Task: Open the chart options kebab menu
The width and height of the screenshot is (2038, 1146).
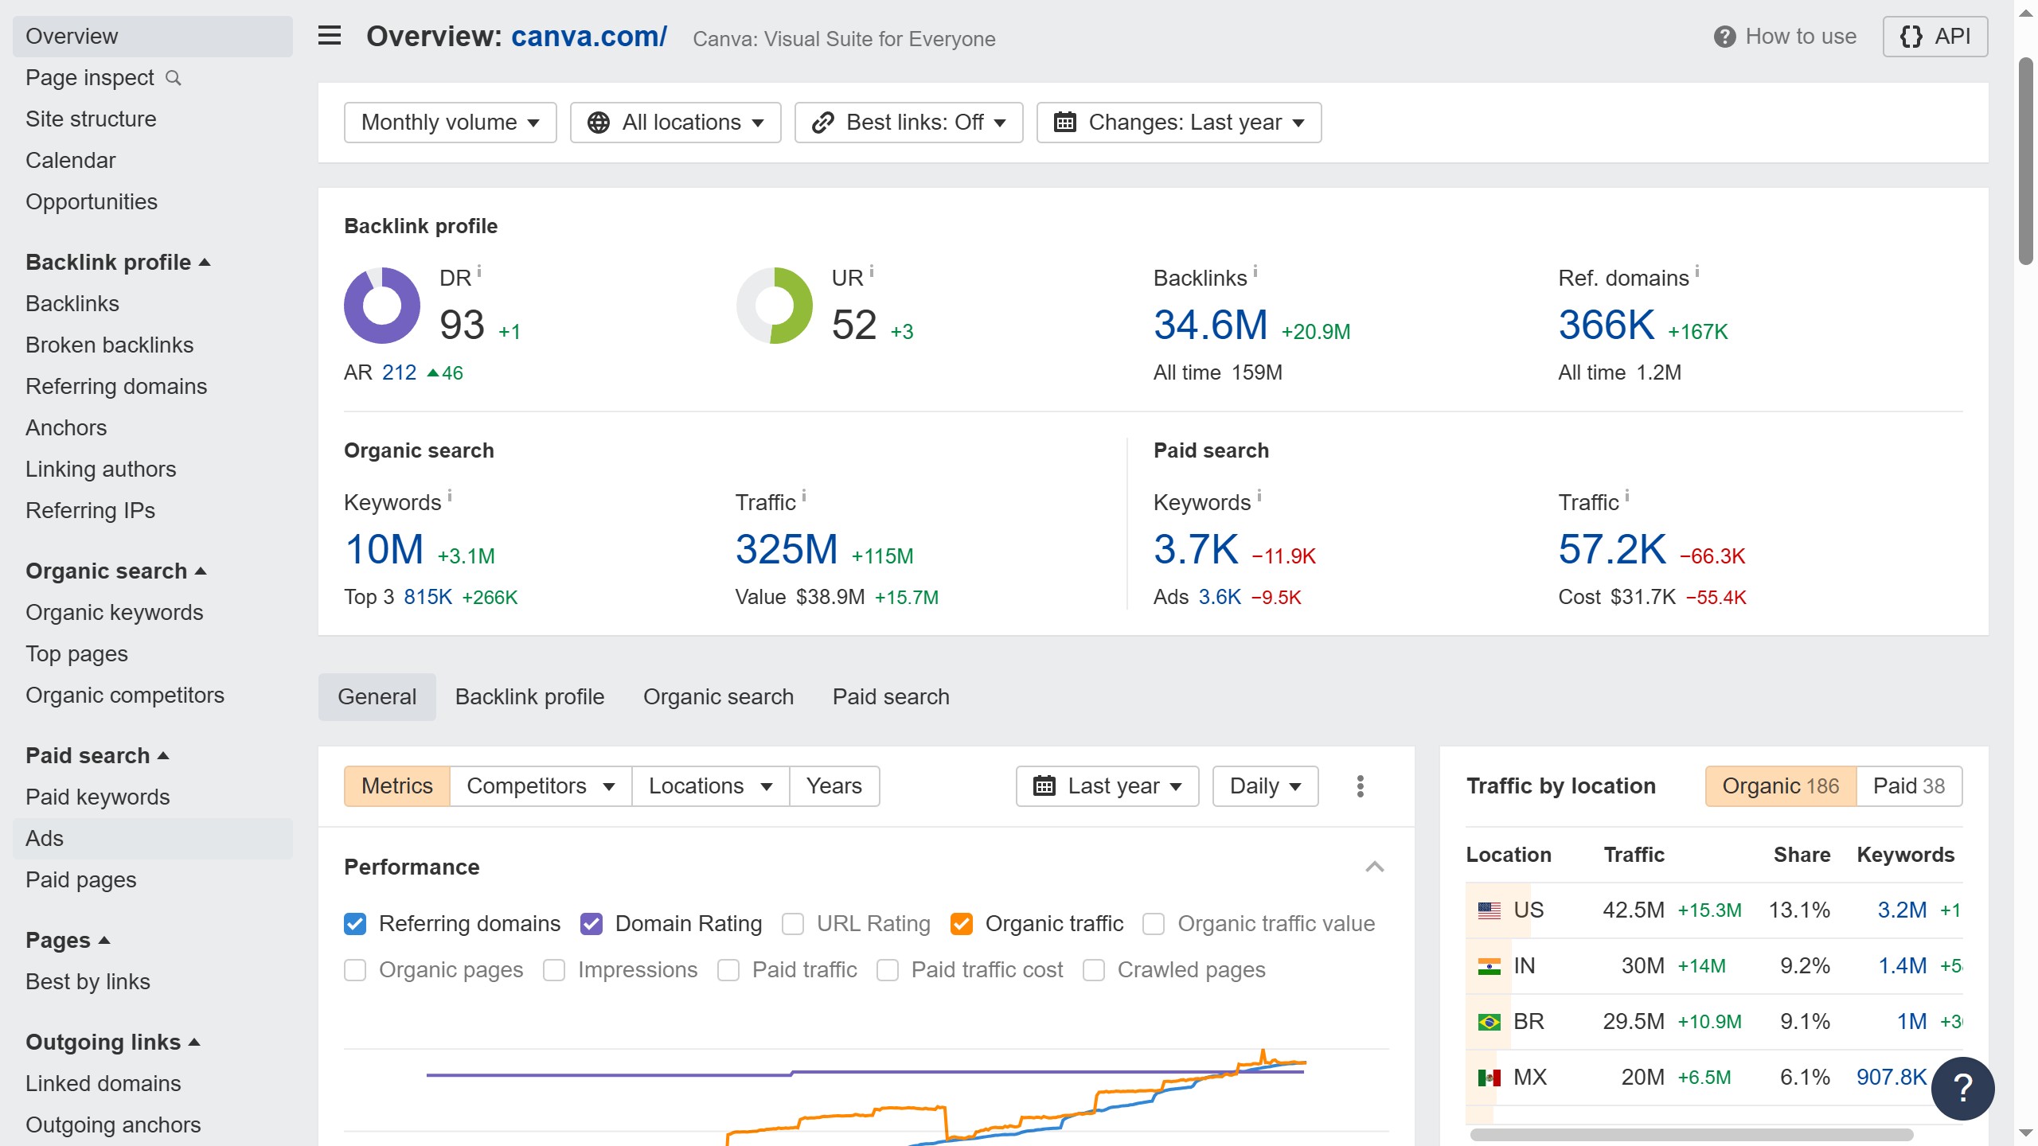Action: (1360, 786)
